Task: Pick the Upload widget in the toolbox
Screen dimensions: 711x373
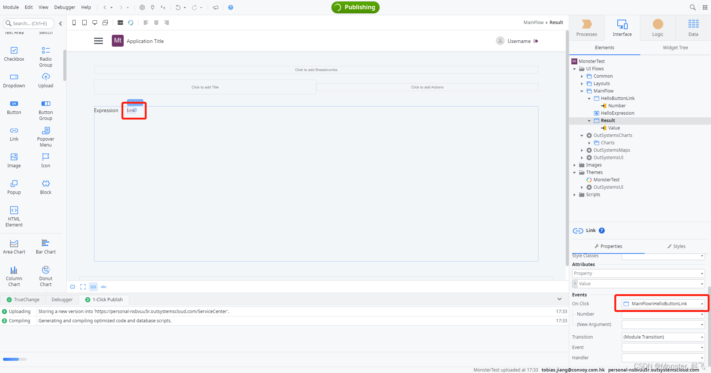Action: coord(46,81)
